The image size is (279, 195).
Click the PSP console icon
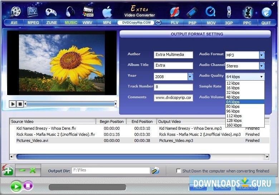(x=192, y=13)
